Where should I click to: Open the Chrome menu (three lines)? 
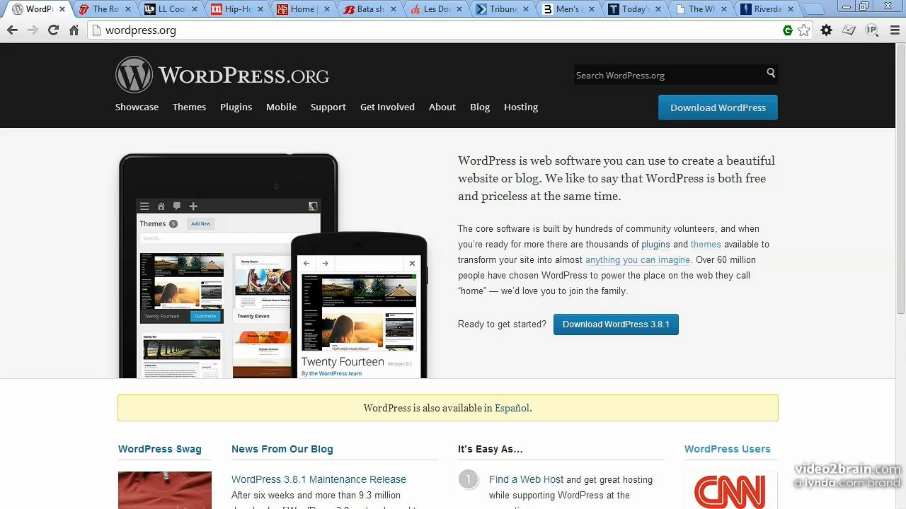895,30
